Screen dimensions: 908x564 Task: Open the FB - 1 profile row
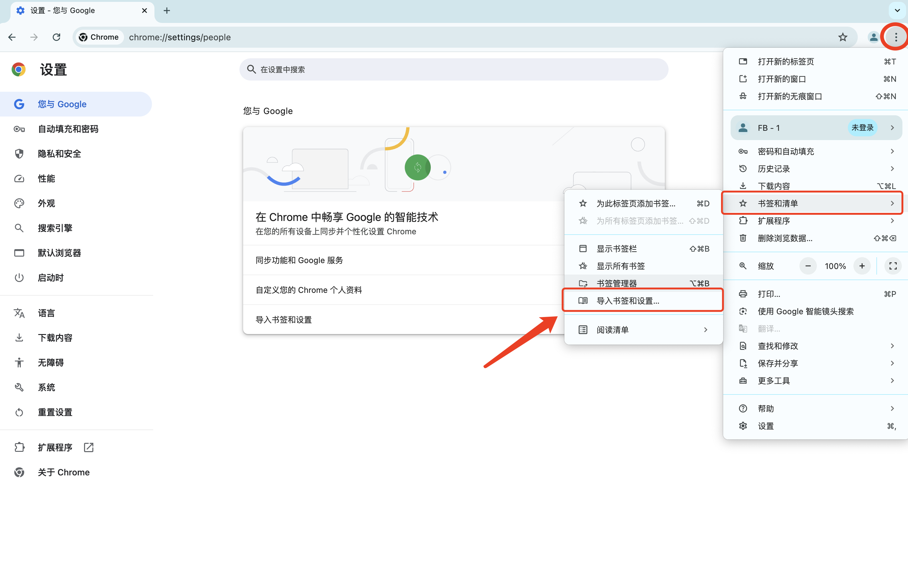(816, 128)
